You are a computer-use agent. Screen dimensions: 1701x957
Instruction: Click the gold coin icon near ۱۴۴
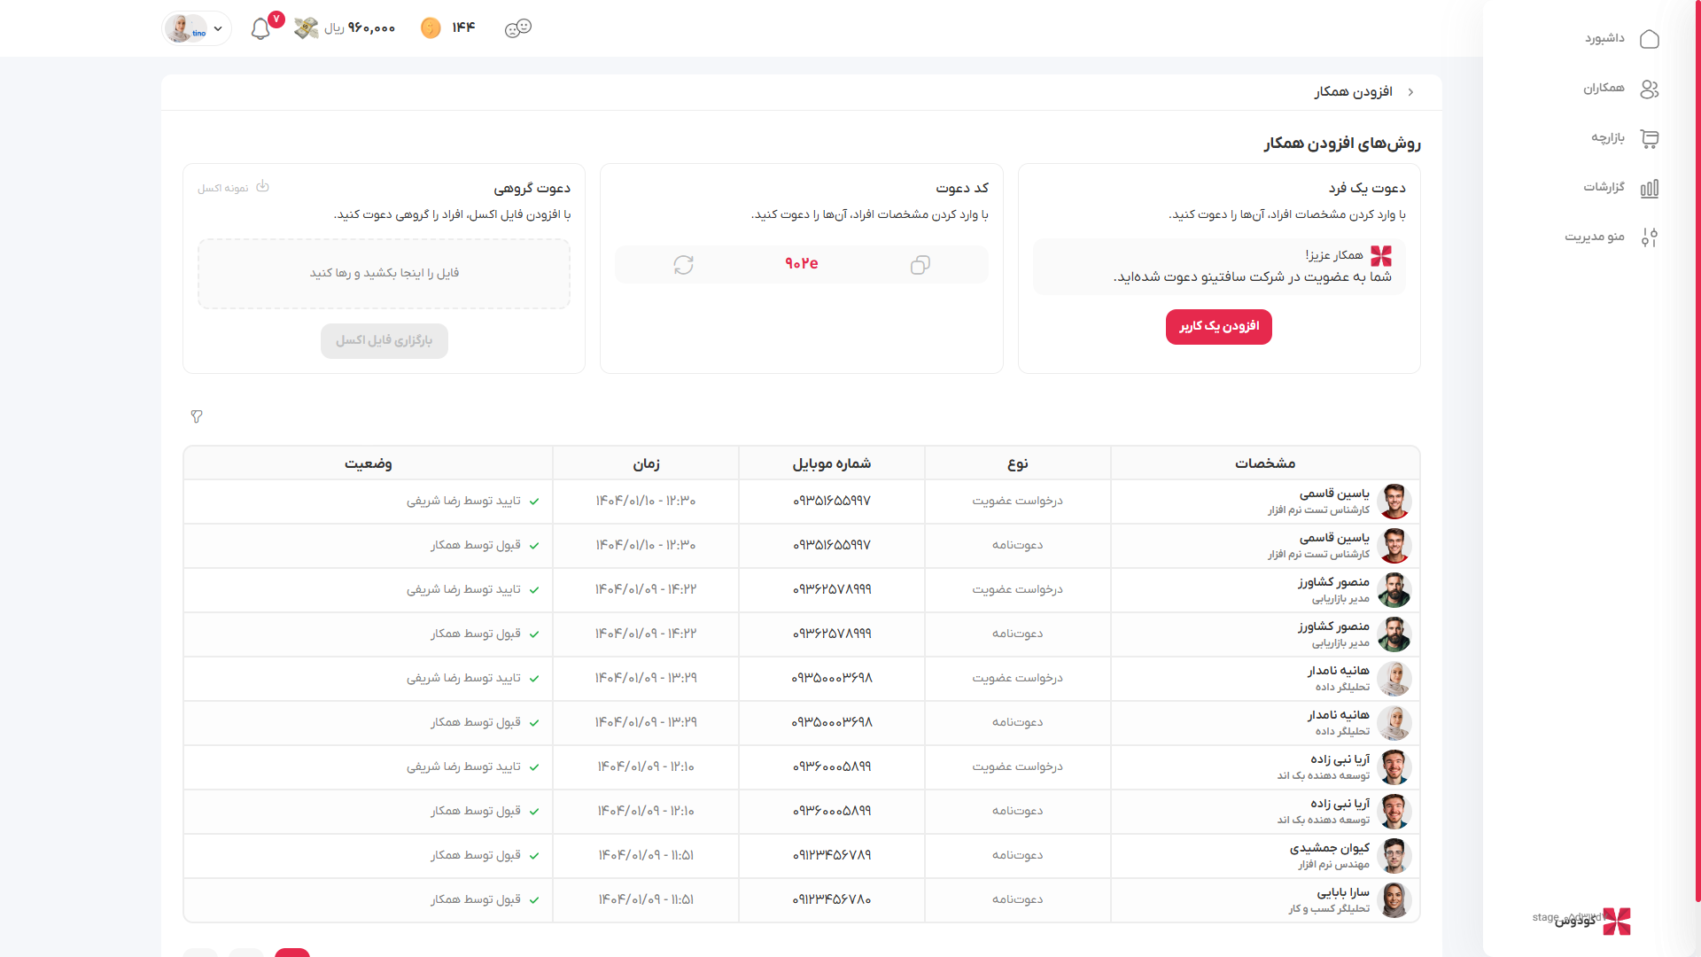431,28
